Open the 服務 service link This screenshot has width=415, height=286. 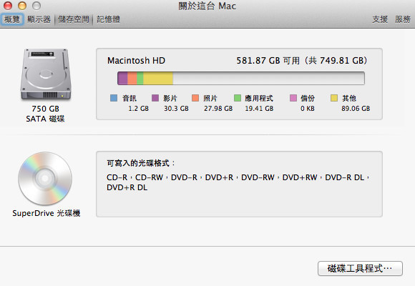pos(403,19)
